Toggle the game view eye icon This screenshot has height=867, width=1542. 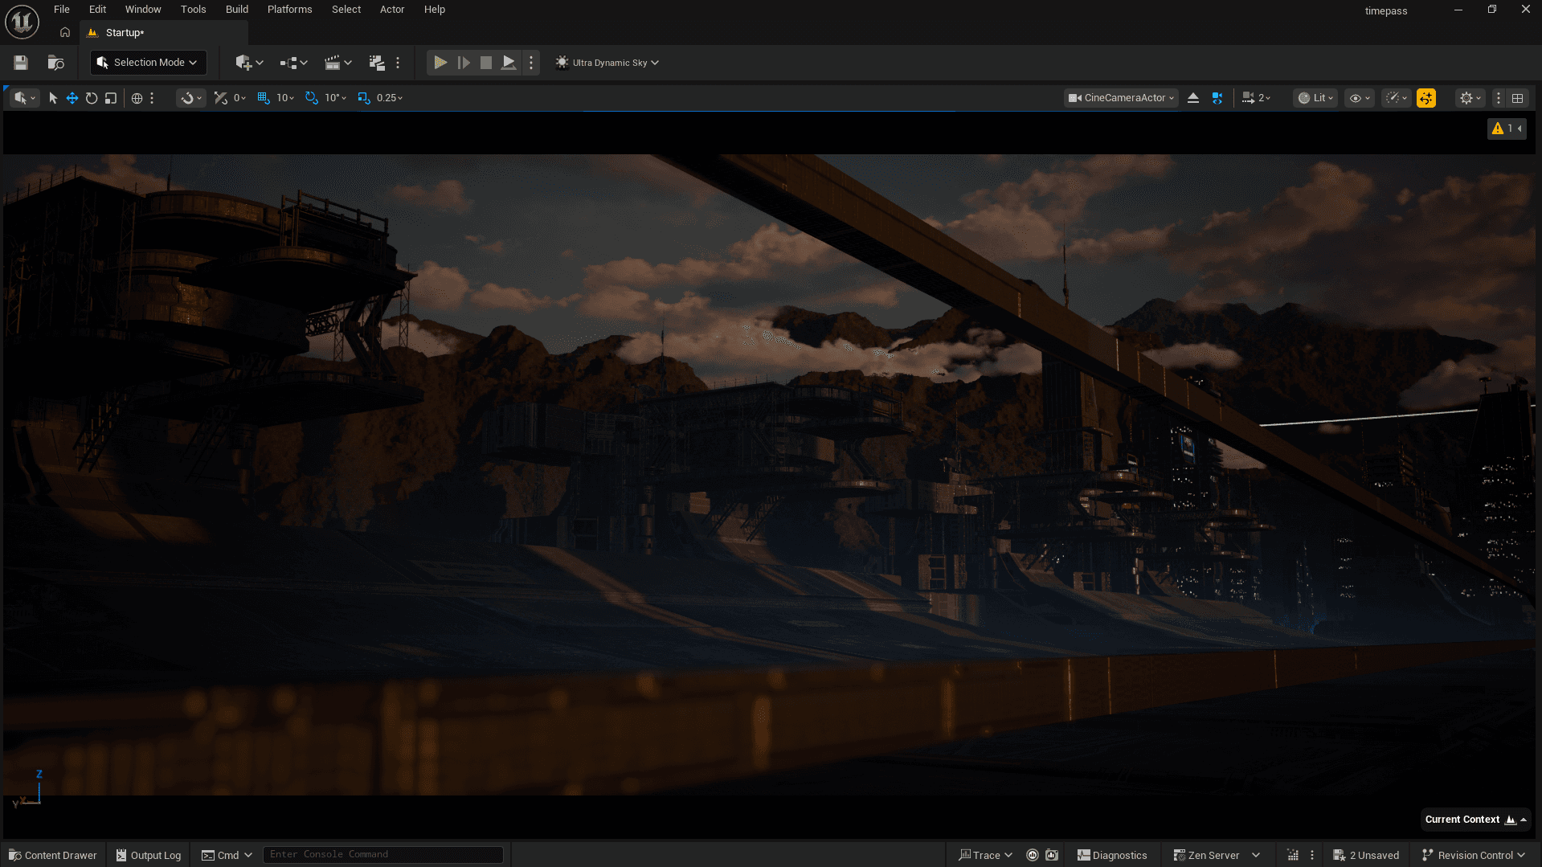1357,97
